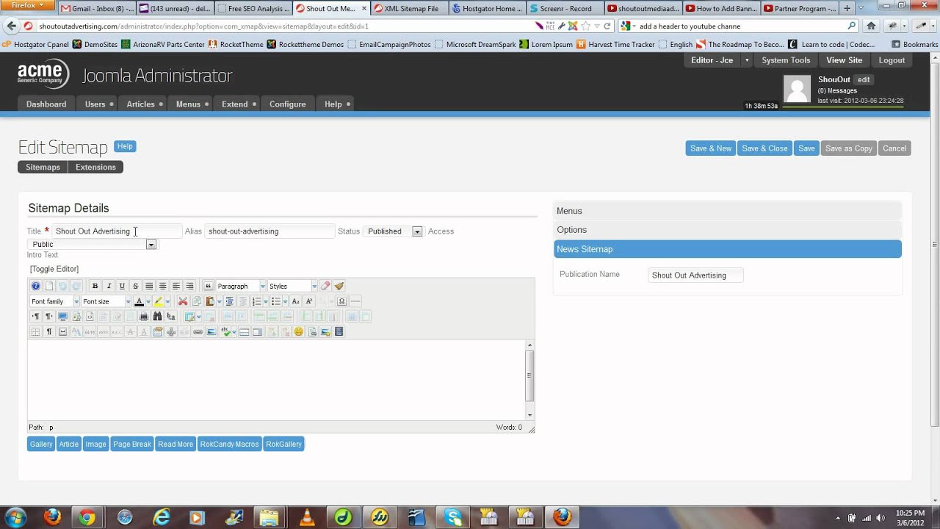Click the Save & Close button
This screenshot has height=529, width=940.
coord(764,148)
